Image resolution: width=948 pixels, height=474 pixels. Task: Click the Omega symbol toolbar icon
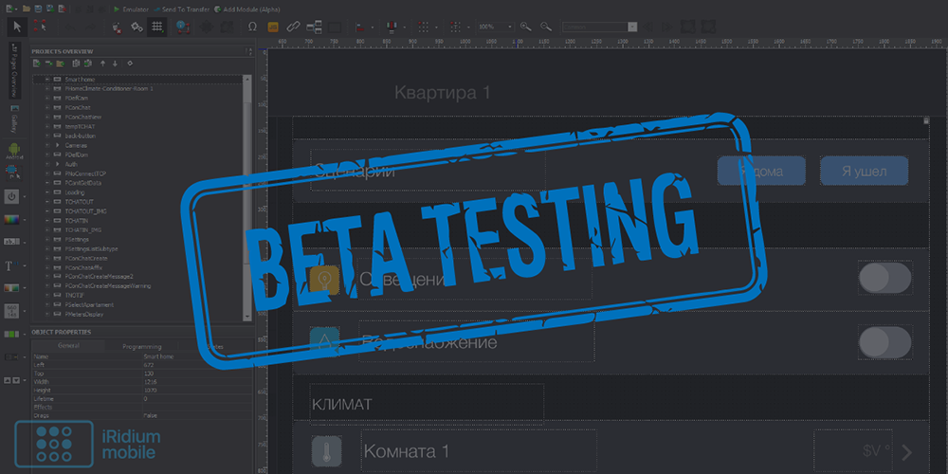(251, 27)
